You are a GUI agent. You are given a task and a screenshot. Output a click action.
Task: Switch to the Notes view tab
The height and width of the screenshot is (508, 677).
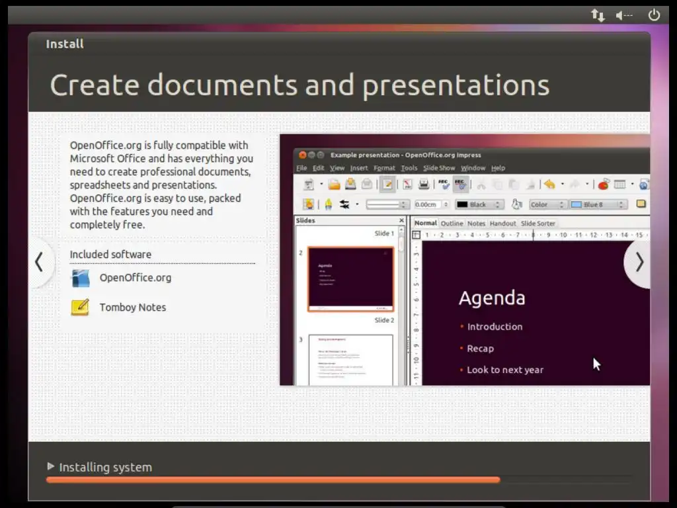click(476, 224)
